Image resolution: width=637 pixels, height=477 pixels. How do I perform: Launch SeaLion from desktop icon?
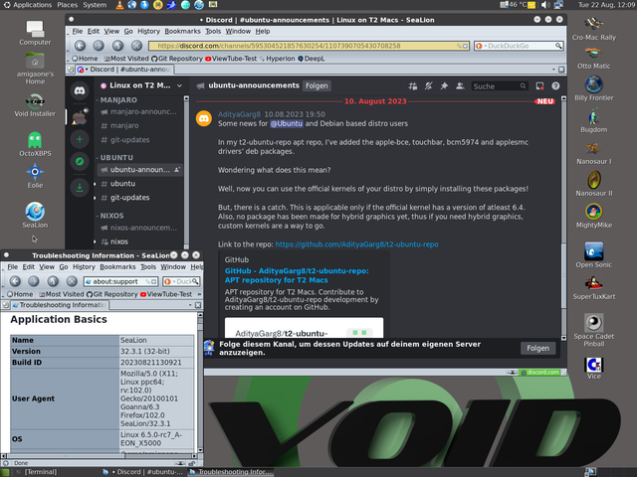tap(35, 215)
